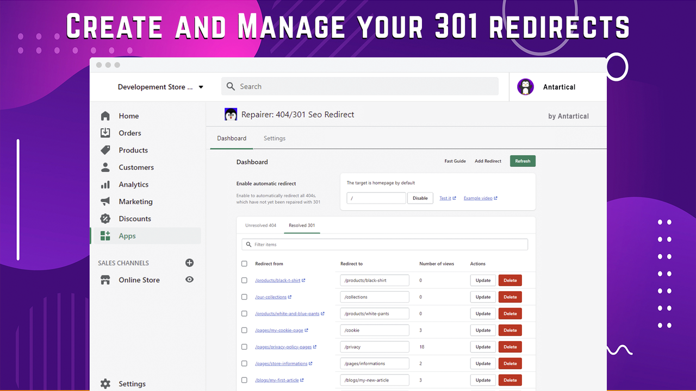
Task: Toggle the select-all redirects checkbox
Action: point(244,263)
